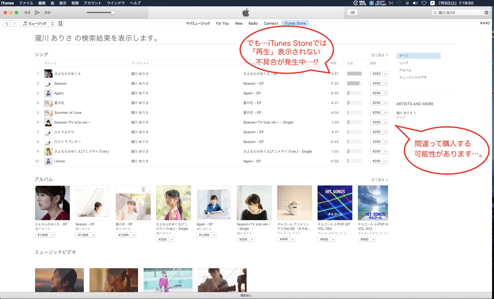Click album art icon for ロストラブレター row
This screenshot has height=299, width=494.
(48, 142)
